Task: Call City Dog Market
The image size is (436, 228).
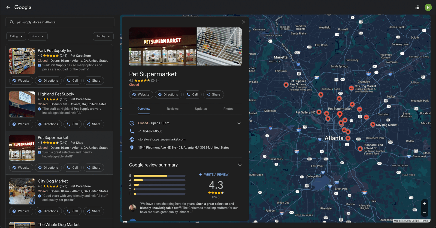Action: (72, 211)
